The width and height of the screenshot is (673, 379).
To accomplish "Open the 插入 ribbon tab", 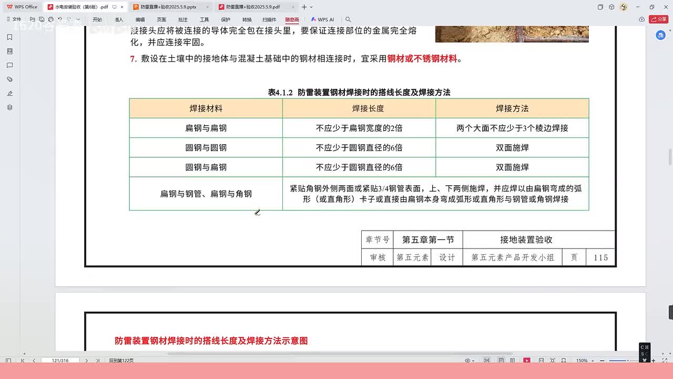I will point(119,19).
